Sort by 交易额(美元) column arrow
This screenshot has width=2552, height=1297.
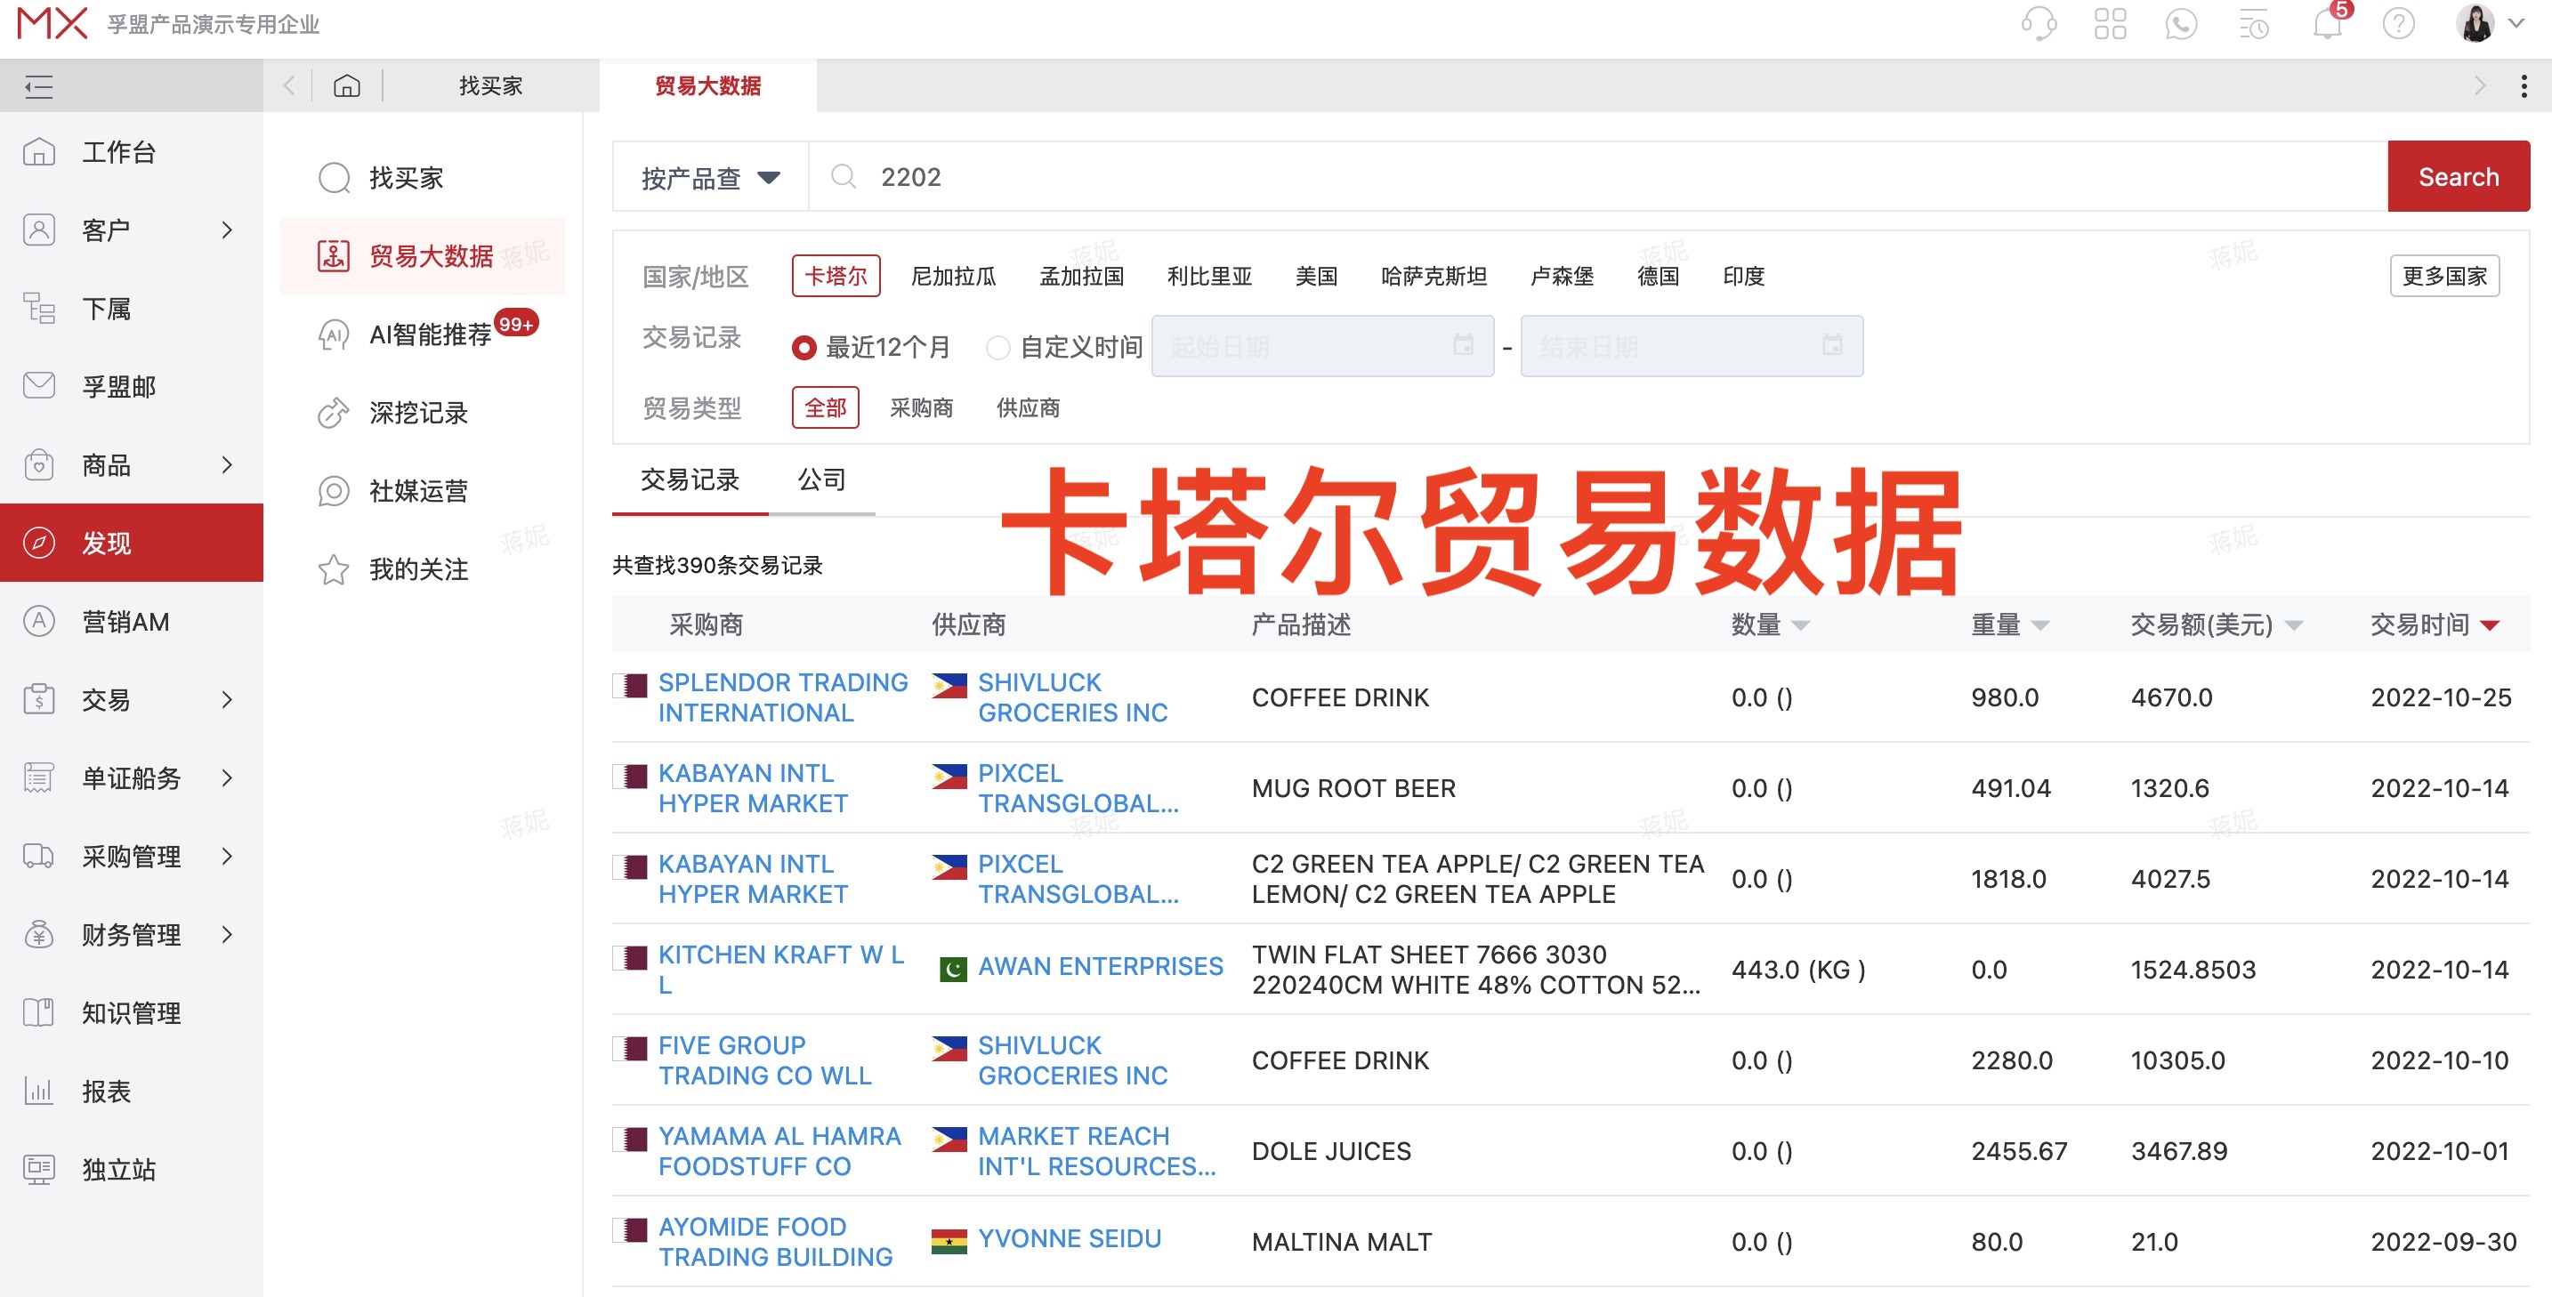tap(2293, 625)
